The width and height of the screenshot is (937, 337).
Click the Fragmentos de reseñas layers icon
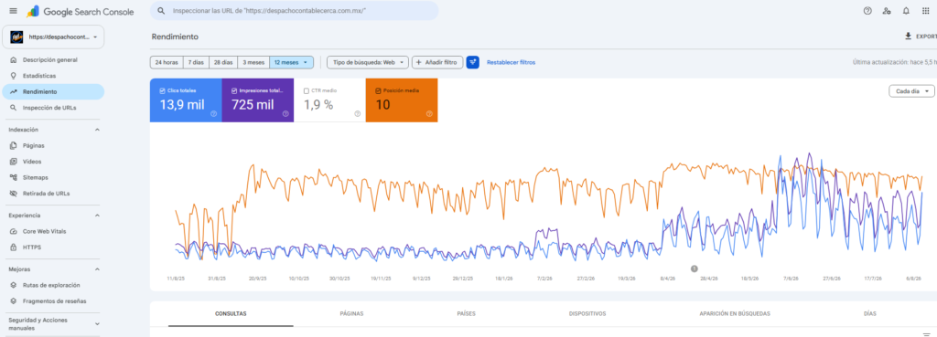13,301
